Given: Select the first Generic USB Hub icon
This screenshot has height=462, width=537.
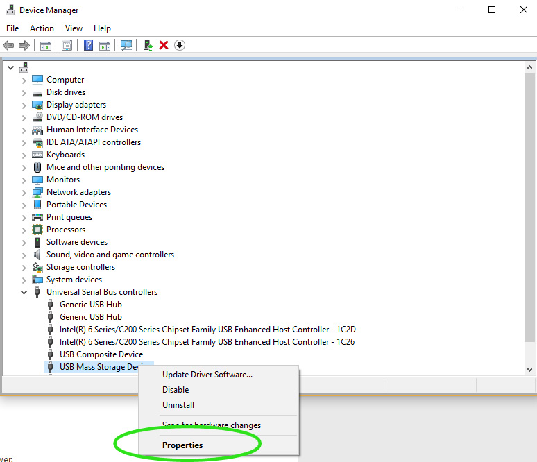Looking at the screenshot, I should [x=51, y=305].
